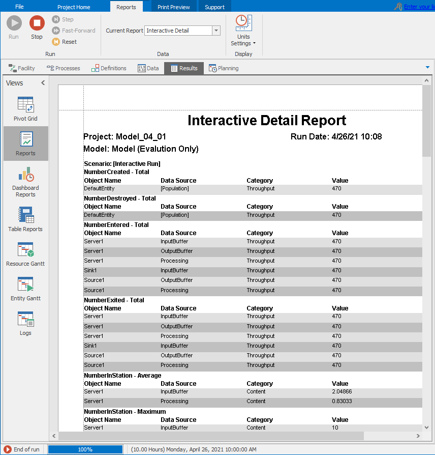Open the Print Preview tab
This screenshot has width=435, height=455.
tap(174, 7)
